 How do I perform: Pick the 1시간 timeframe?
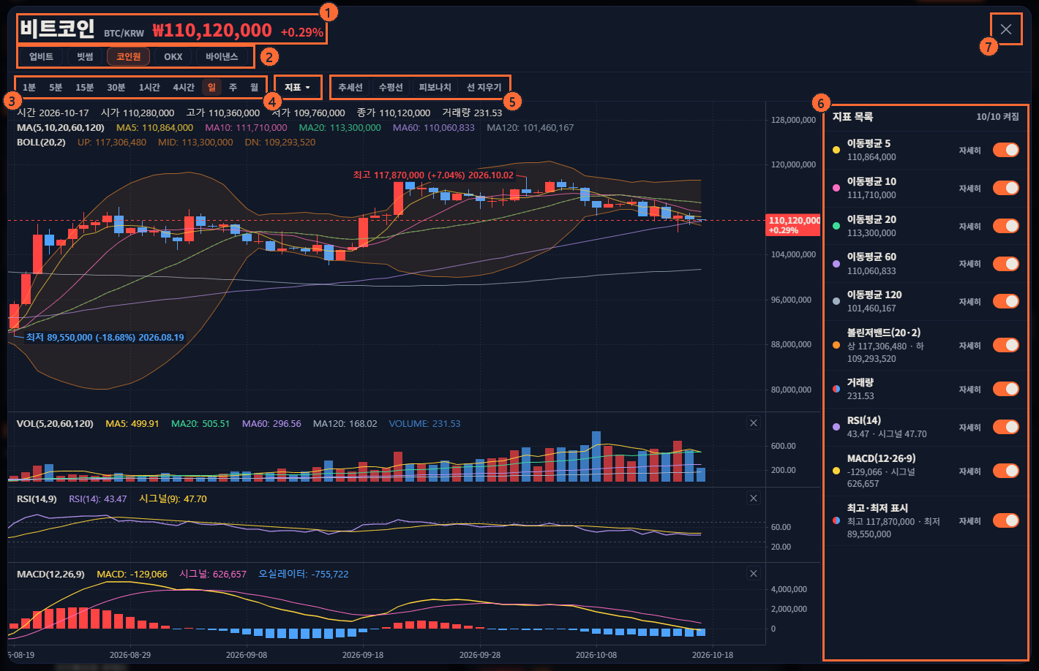(x=149, y=87)
